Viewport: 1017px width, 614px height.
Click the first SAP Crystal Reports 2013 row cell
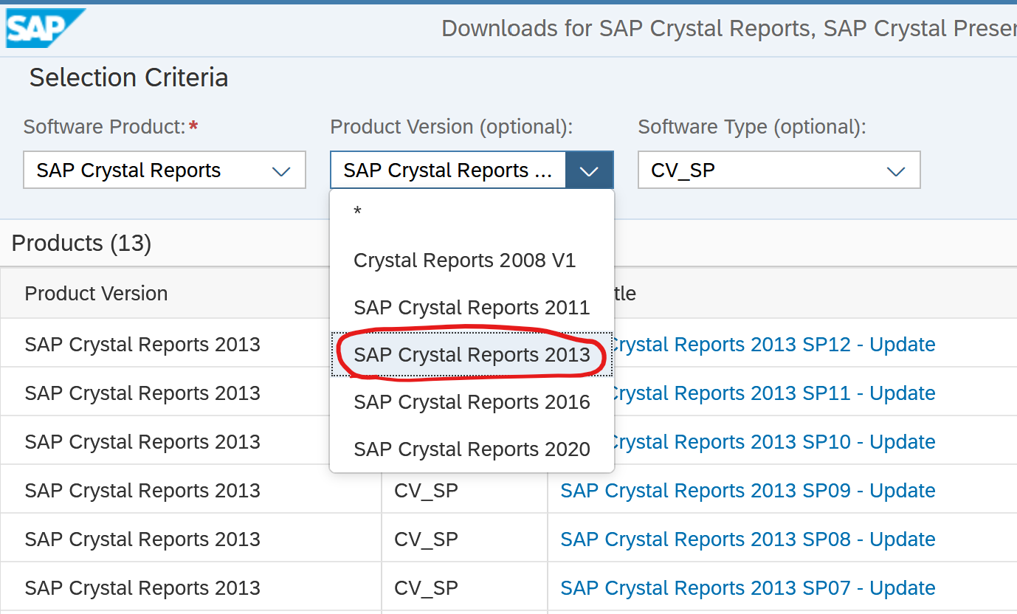pyautogui.click(x=142, y=345)
